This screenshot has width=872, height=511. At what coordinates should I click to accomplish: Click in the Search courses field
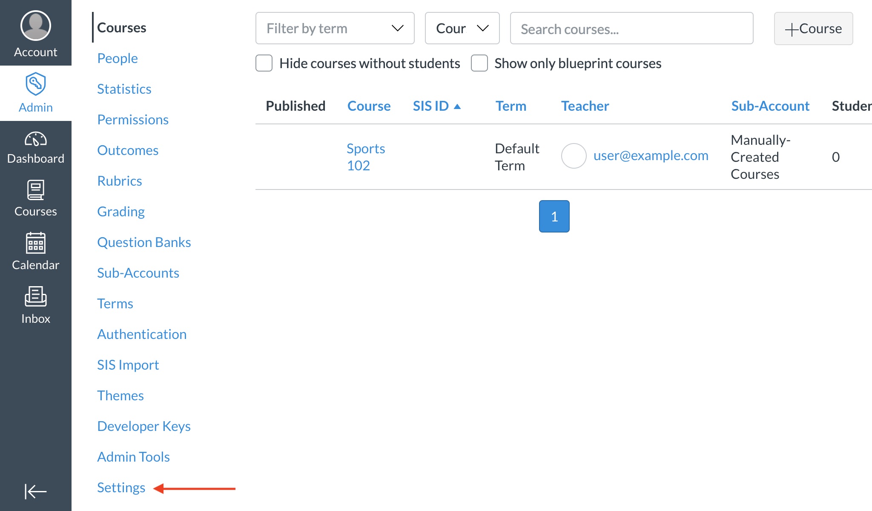pos(631,29)
